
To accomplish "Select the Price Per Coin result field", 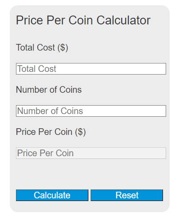I will [91, 153].
